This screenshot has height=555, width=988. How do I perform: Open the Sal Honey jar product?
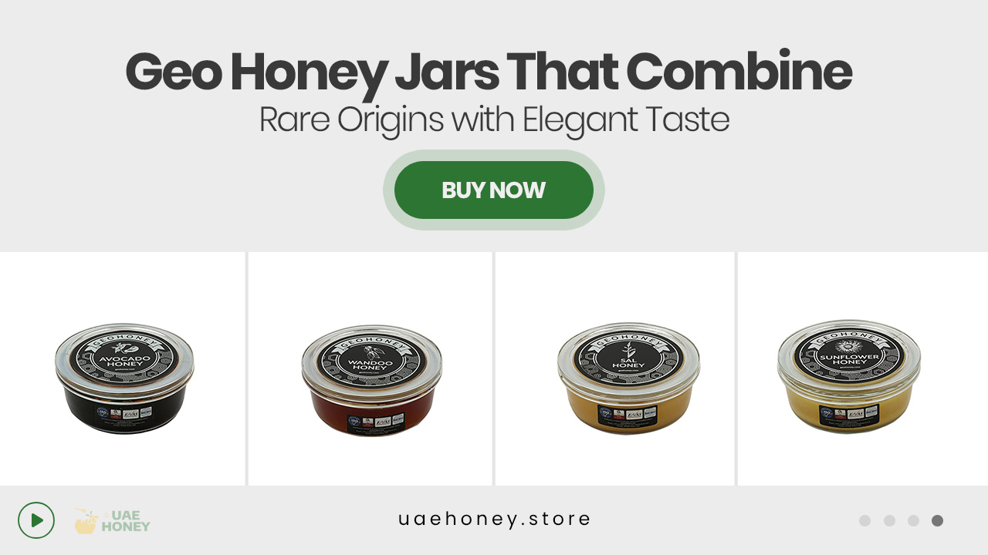(x=628, y=378)
